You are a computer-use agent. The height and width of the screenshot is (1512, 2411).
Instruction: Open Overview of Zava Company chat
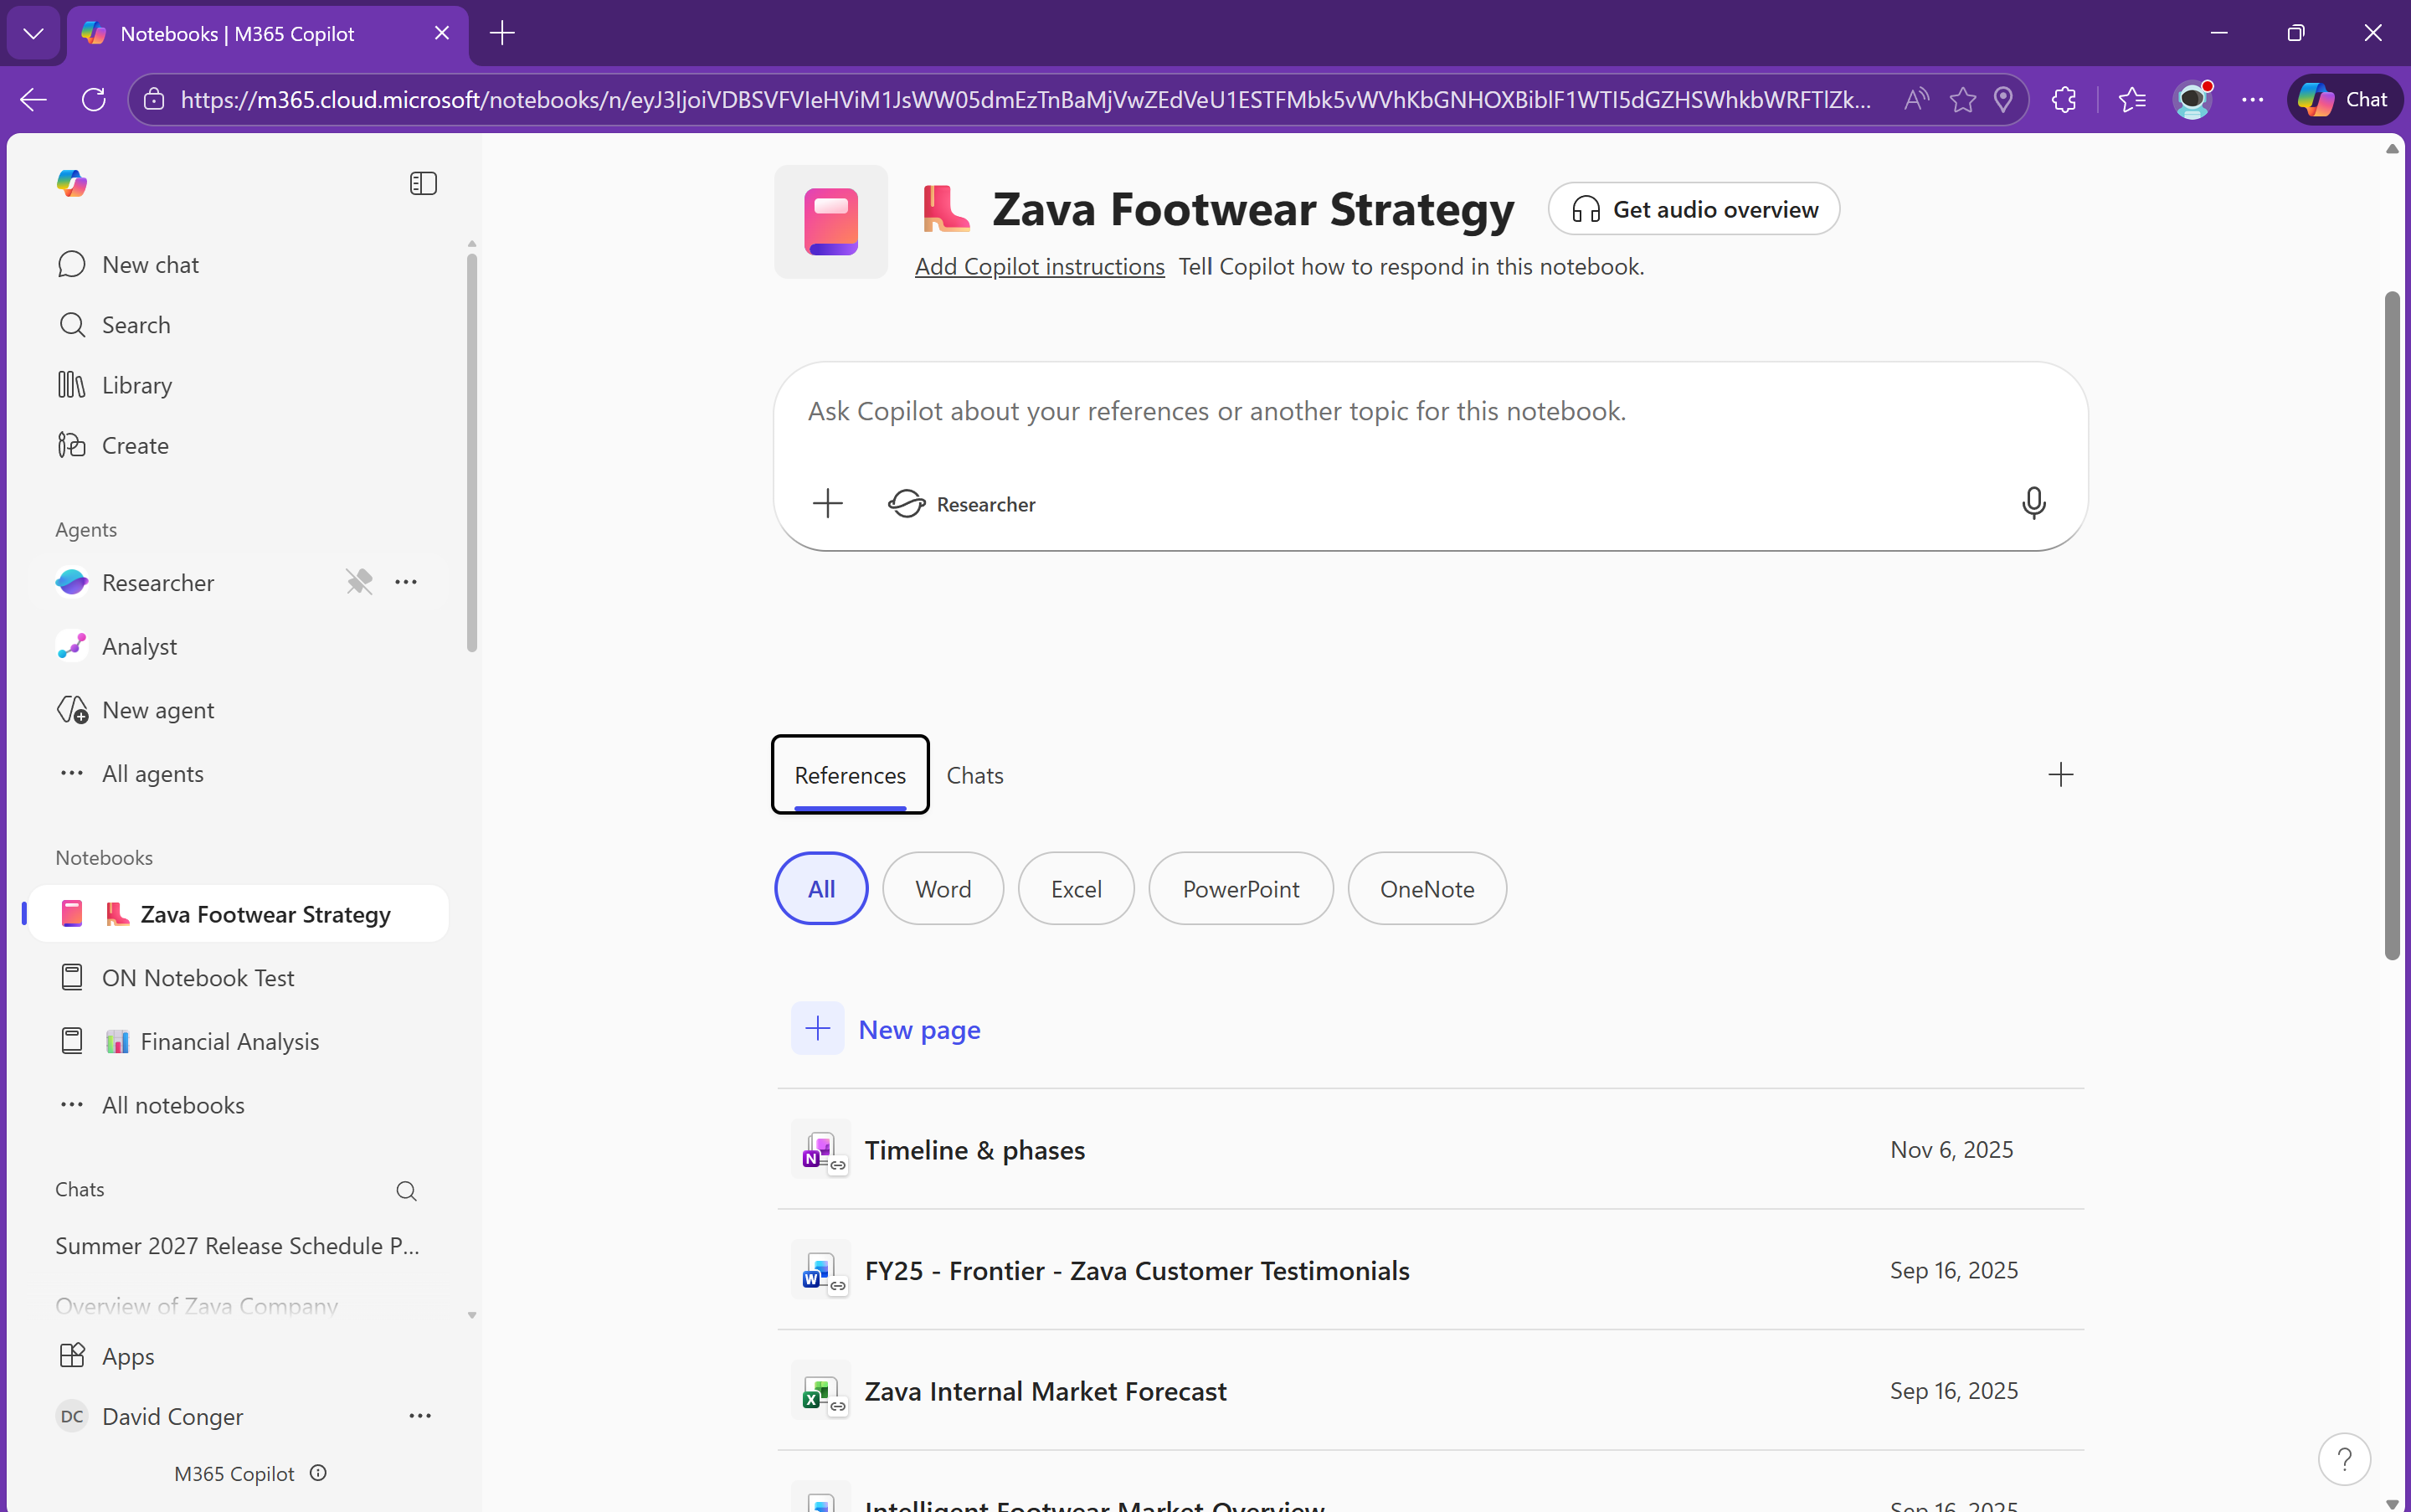(x=197, y=1306)
